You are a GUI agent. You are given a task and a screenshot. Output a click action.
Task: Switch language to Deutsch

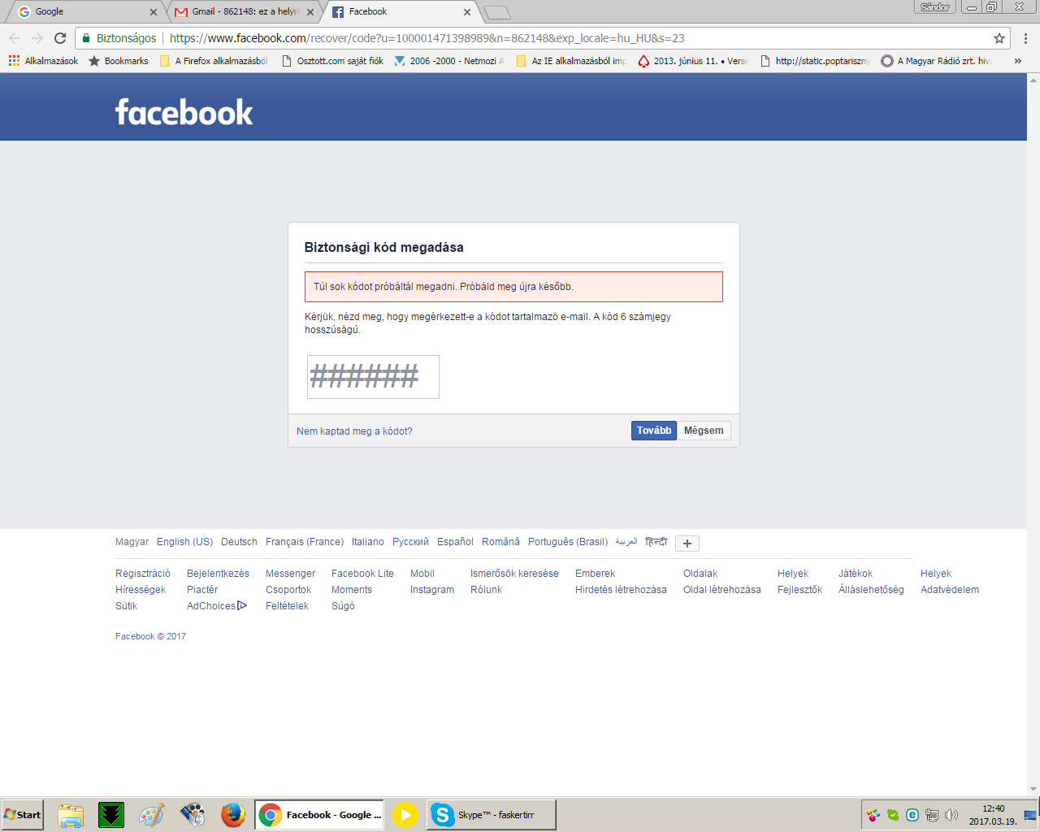[x=239, y=542]
